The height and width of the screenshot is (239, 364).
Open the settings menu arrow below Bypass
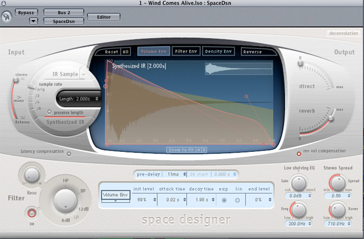pos(33,21)
